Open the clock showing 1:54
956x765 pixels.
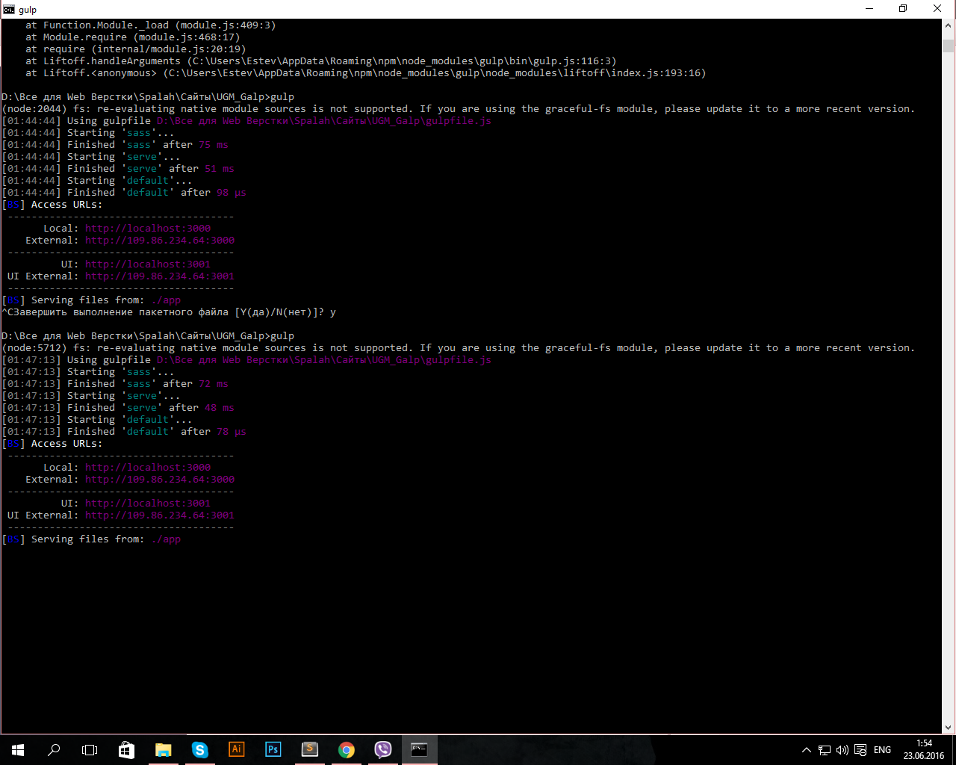tap(924, 749)
